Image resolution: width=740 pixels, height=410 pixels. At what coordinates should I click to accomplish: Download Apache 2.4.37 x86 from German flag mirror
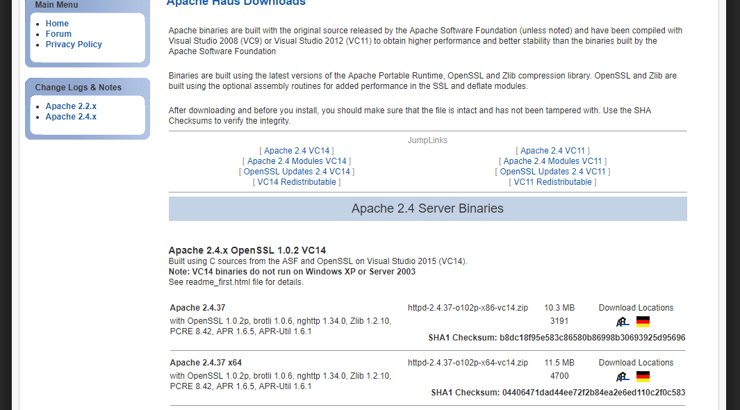point(643,322)
